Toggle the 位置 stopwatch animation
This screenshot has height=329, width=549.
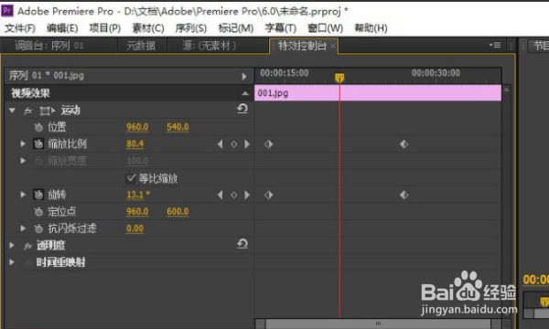[38, 127]
